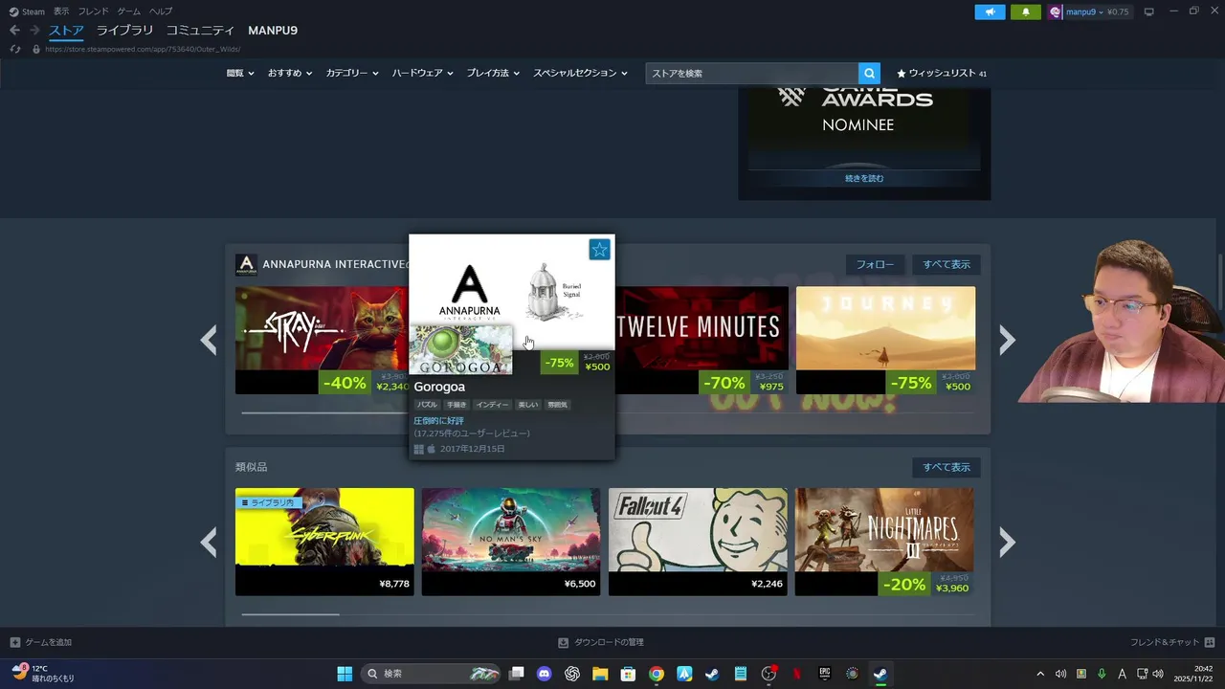Click すべて表示 in 類似品 section
Screen dimensions: 1225x689
pos(946,467)
